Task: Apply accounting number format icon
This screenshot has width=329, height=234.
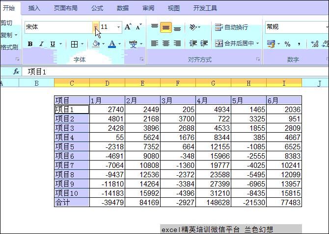Action: 271,44
